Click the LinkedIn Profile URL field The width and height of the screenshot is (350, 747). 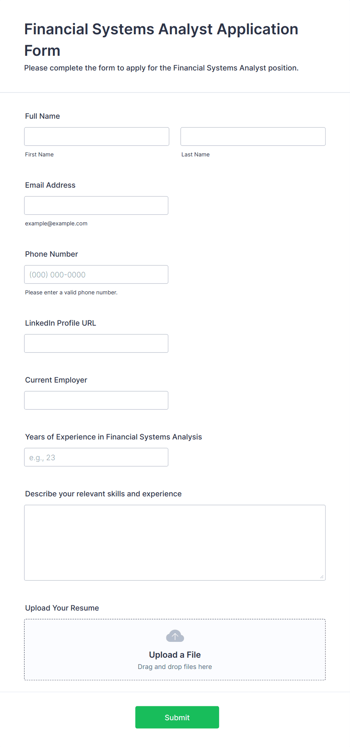[x=96, y=343]
